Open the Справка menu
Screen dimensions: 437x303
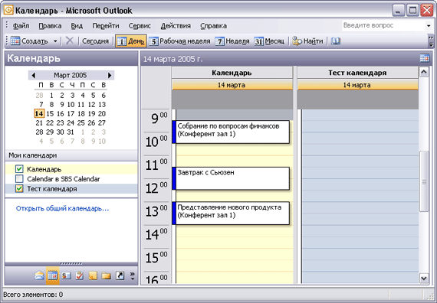point(213,26)
